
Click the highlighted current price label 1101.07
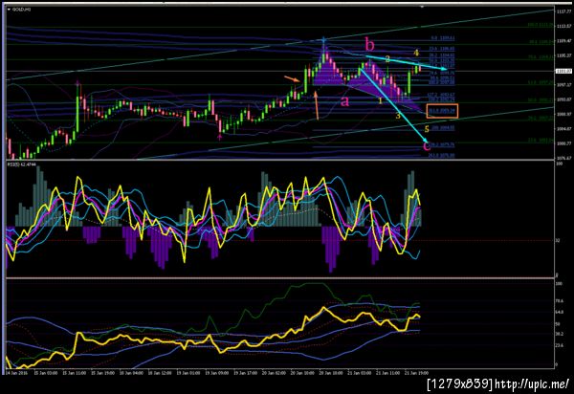pos(563,71)
